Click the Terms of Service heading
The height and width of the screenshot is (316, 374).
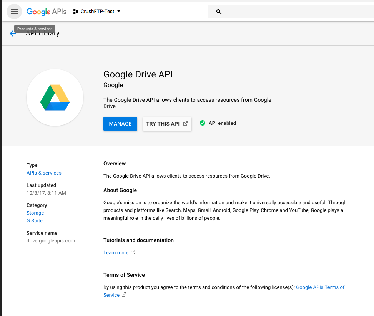124,275
